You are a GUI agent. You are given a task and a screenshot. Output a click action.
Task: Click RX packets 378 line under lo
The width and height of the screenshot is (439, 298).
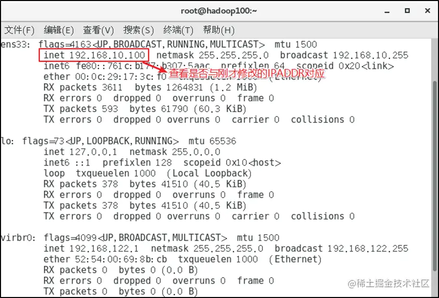81,184
